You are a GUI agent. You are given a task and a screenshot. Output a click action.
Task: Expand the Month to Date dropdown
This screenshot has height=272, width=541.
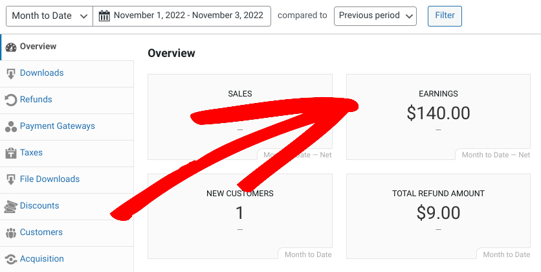pos(50,16)
